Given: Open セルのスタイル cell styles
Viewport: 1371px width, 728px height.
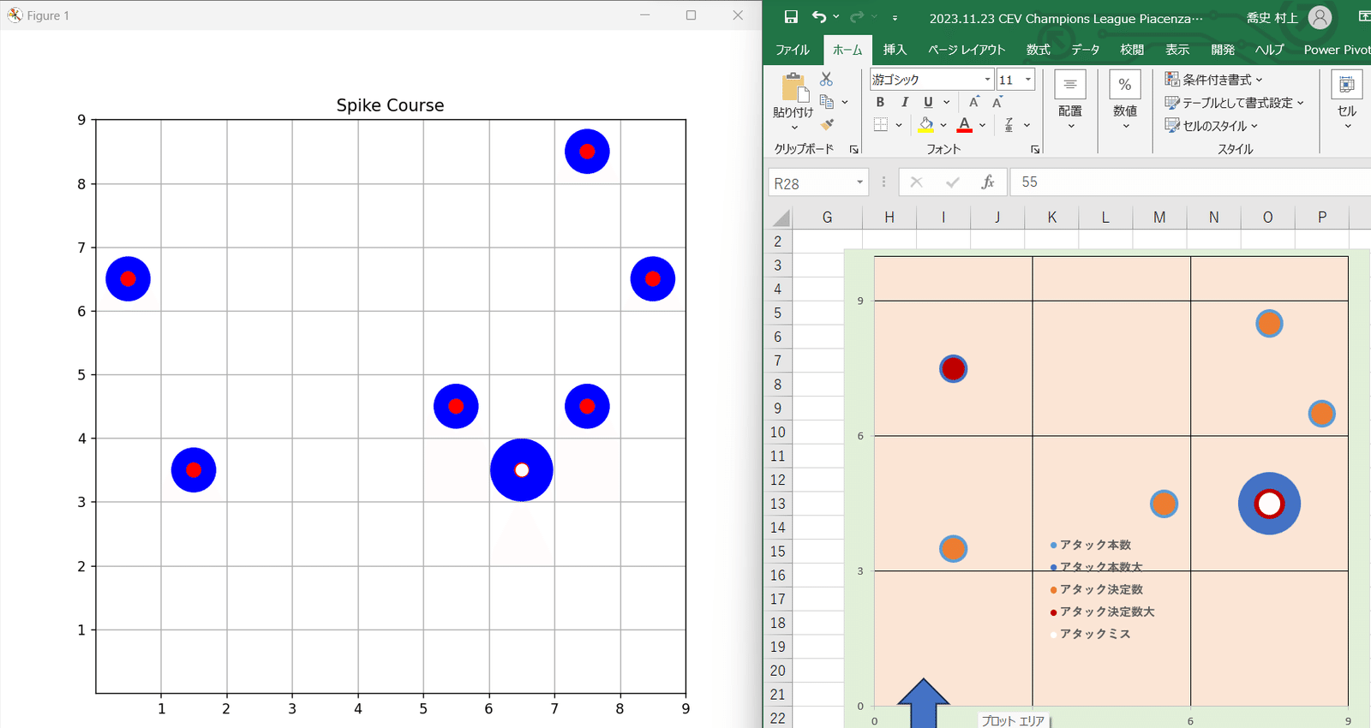Looking at the screenshot, I should tap(1212, 126).
